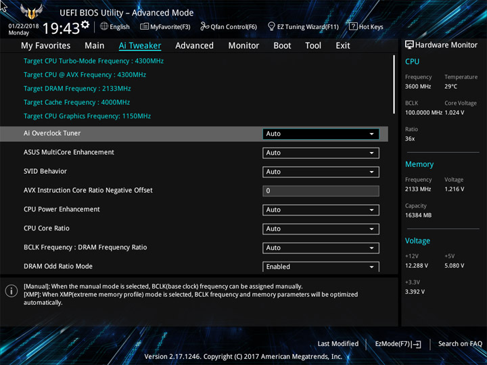Image resolution: width=487 pixels, height=365 pixels.
Task: Select the Ai Tweaker tab
Action: point(140,46)
